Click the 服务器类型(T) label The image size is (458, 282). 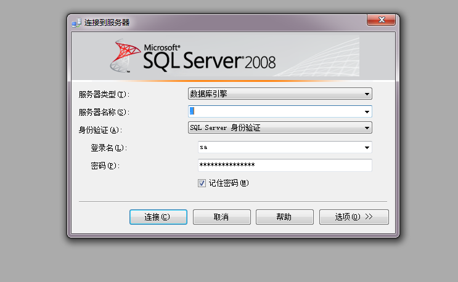point(104,94)
